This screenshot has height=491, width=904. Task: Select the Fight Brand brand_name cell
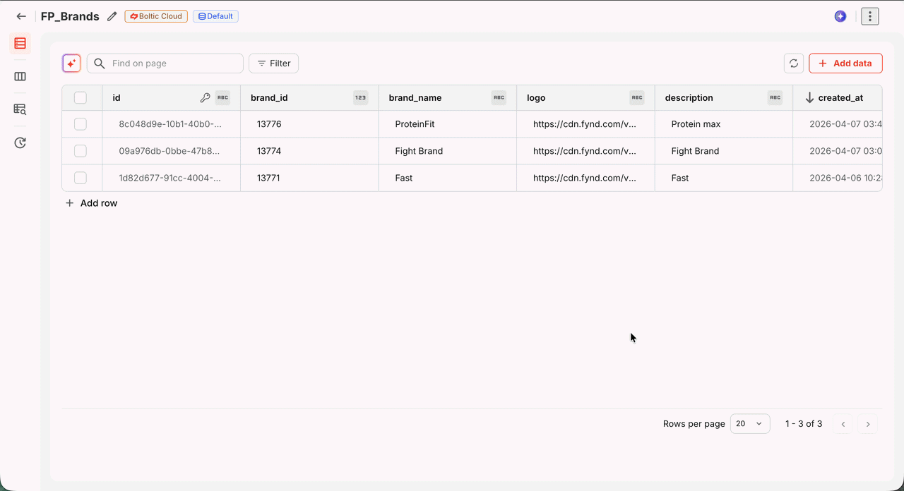pyautogui.click(x=448, y=151)
